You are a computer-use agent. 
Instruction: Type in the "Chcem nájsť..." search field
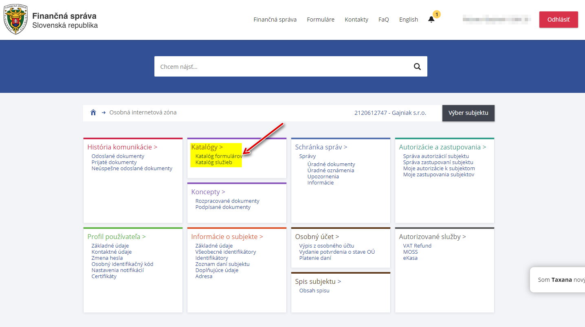(281, 67)
